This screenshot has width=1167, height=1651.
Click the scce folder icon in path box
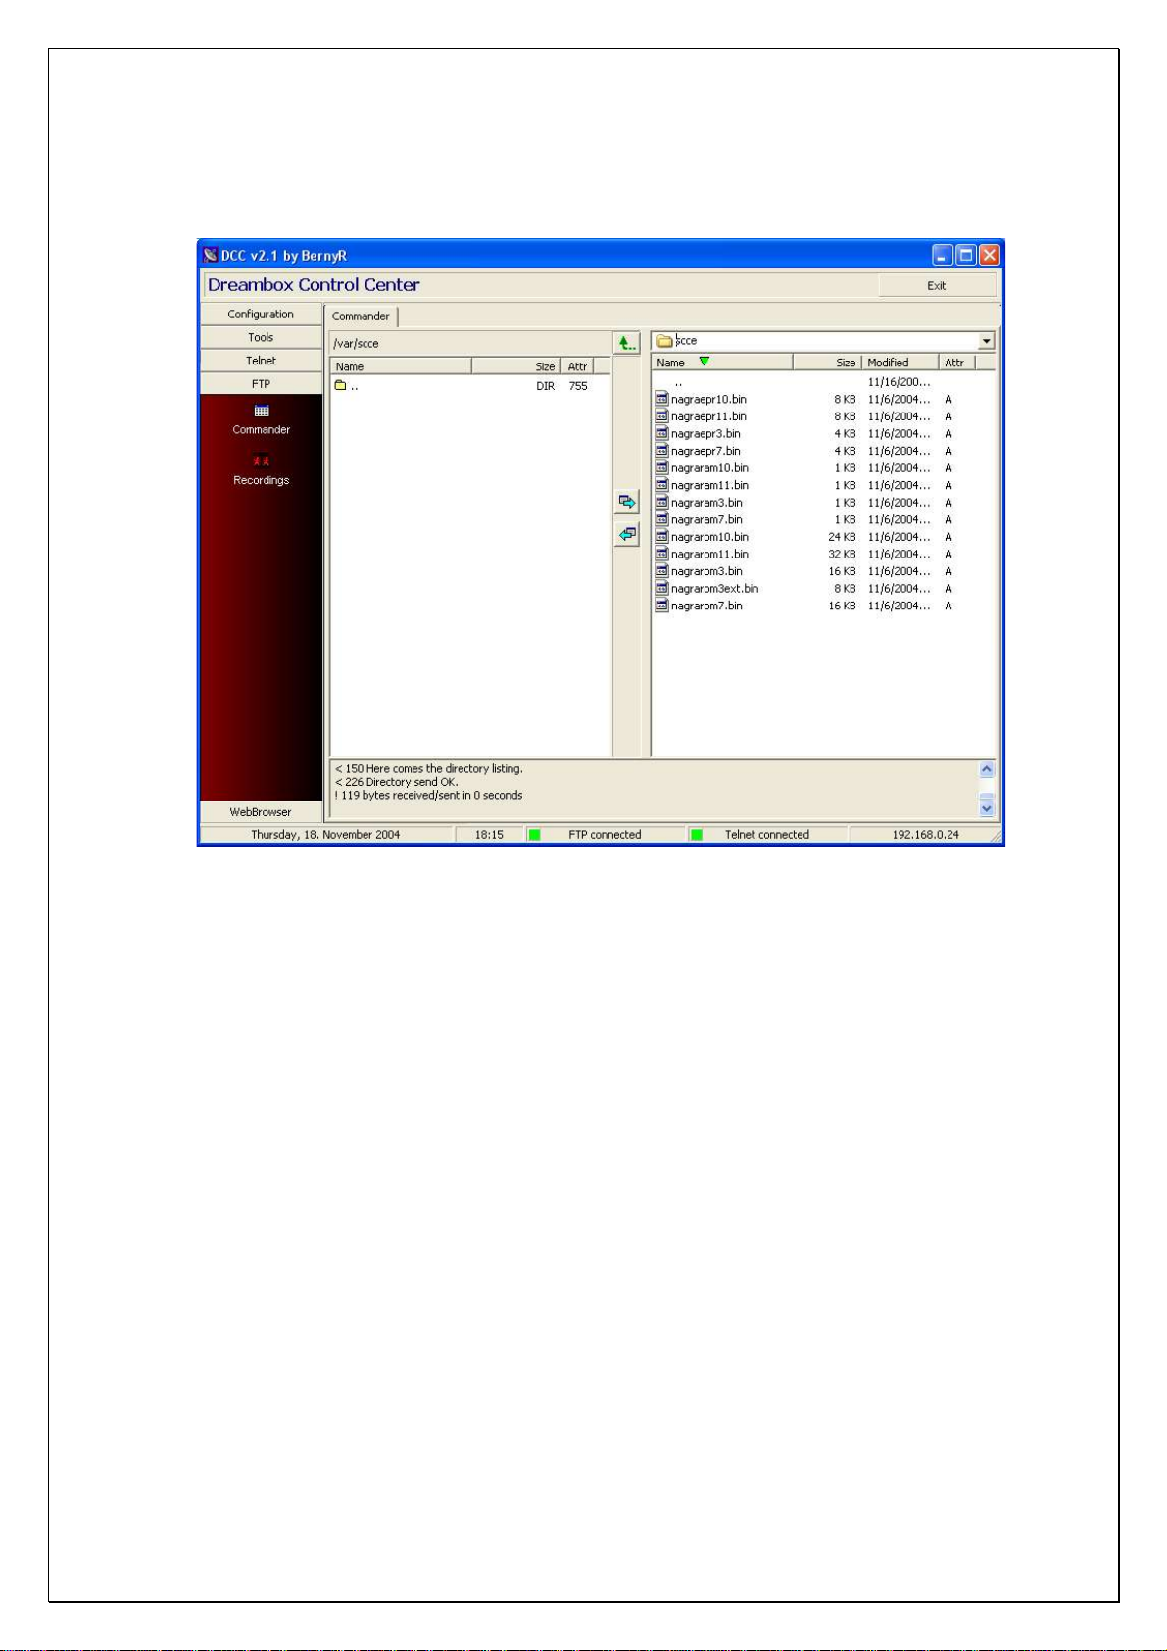pos(665,341)
